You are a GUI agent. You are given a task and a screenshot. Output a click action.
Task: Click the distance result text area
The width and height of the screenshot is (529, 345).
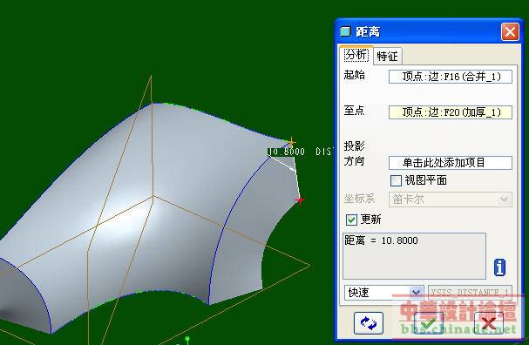point(414,256)
